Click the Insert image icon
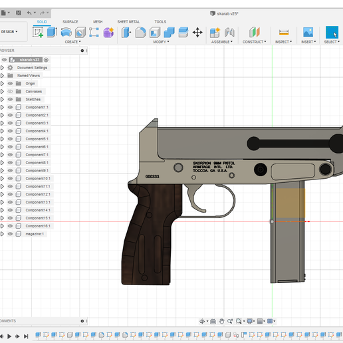343x343 pixels. coord(308,33)
